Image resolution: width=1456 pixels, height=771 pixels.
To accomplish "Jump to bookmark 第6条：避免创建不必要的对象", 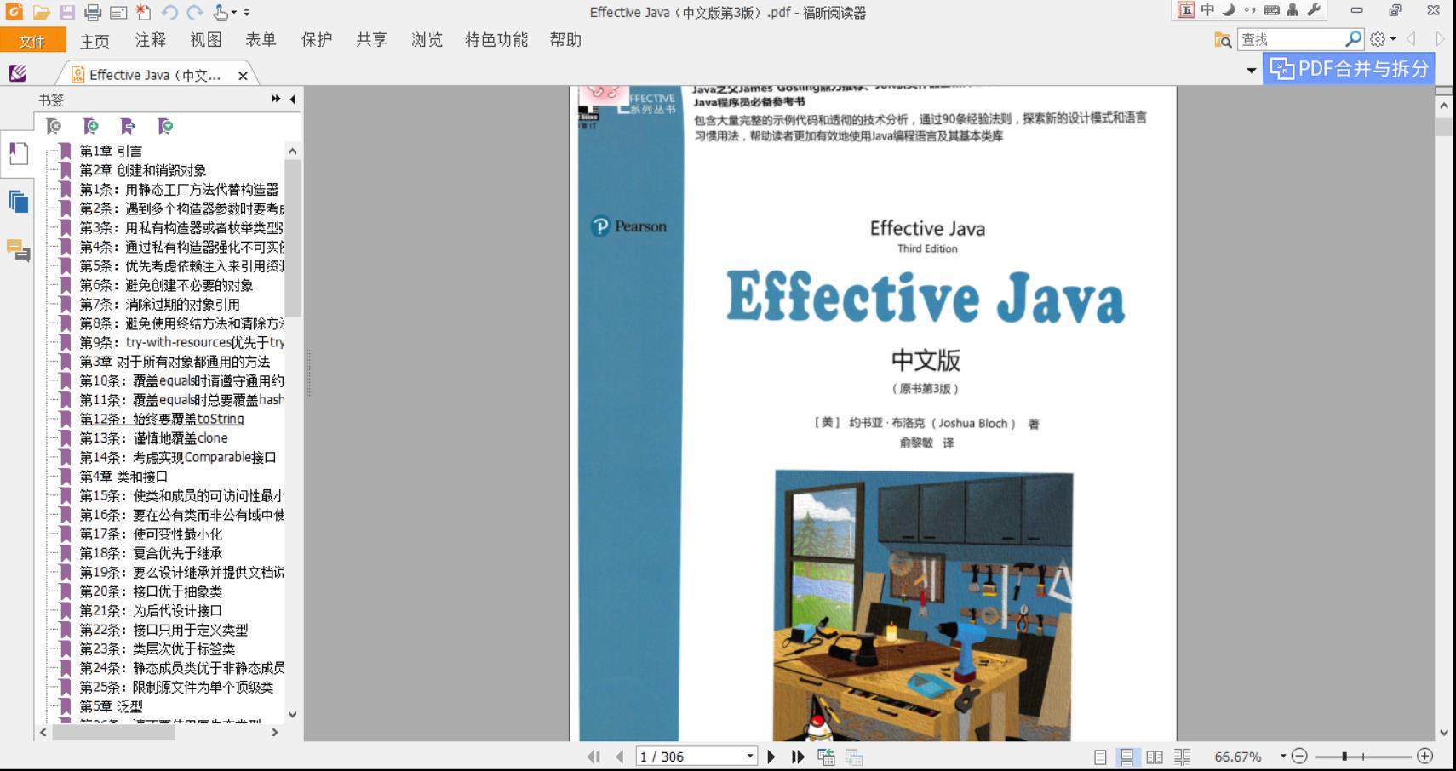I will tap(166, 285).
